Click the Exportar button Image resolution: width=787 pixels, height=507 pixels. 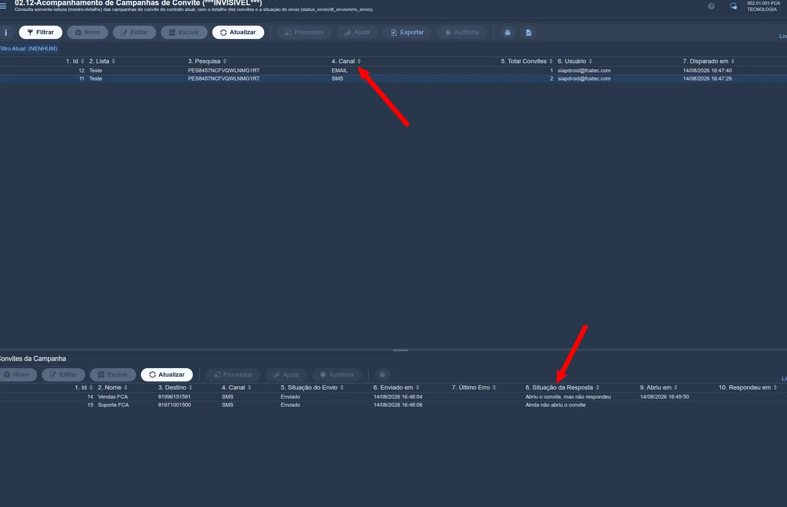click(407, 32)
